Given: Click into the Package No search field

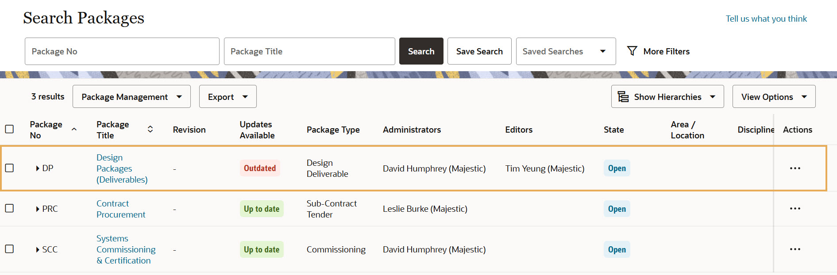Looking at the screenshot, I should tap(122, 51).
